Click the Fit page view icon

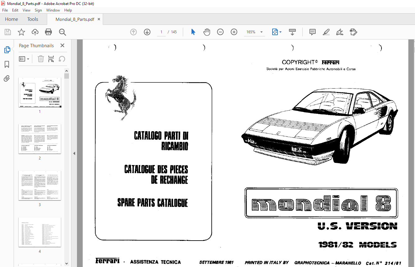[x=275, y=32]
